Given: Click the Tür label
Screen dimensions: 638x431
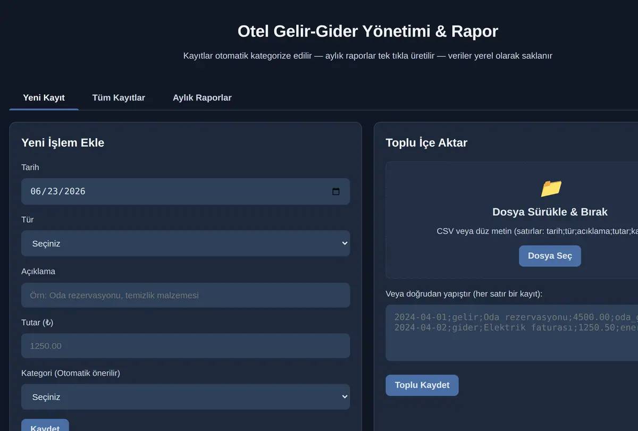Looking at the screenshot, I should [28, 219].
